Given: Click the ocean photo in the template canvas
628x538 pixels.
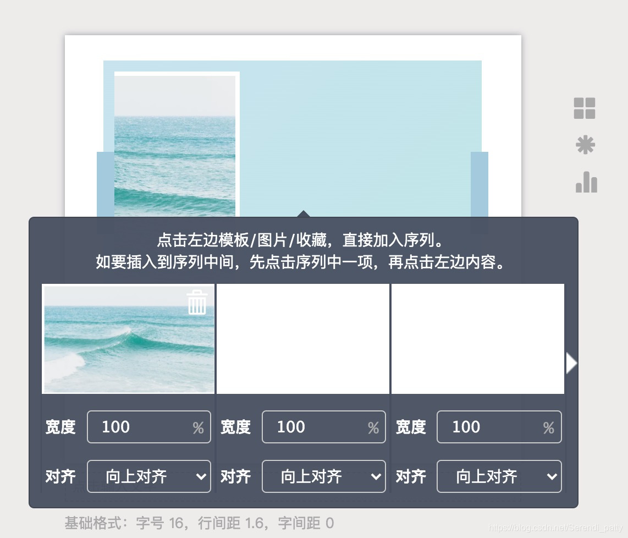Looking at the screenshot, I should click(x=175, y=146).
